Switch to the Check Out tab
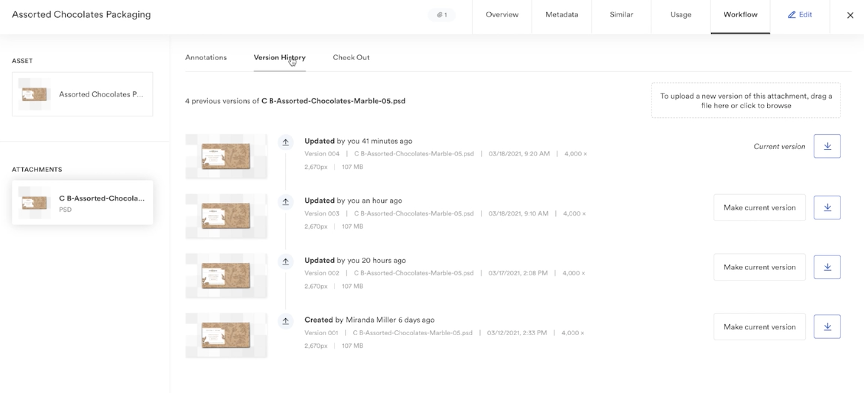This screenshot has width=864, height=393. point(352,57)
